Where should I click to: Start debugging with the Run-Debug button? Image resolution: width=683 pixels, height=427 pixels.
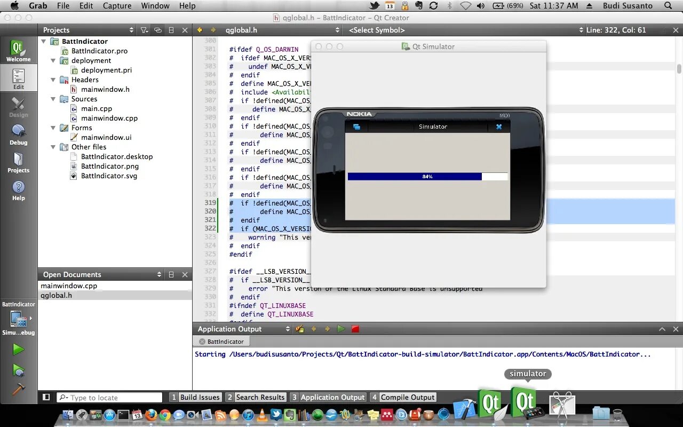coord(18,370)
